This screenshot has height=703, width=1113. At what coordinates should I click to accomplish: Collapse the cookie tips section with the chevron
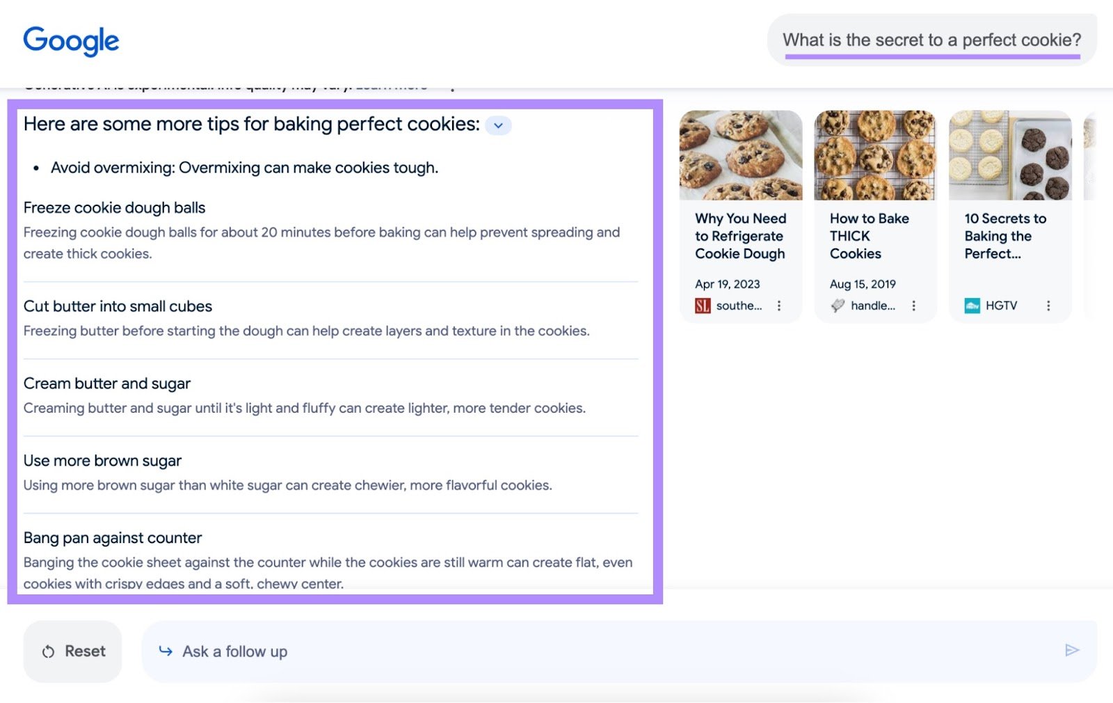click(x=497, y=125)
